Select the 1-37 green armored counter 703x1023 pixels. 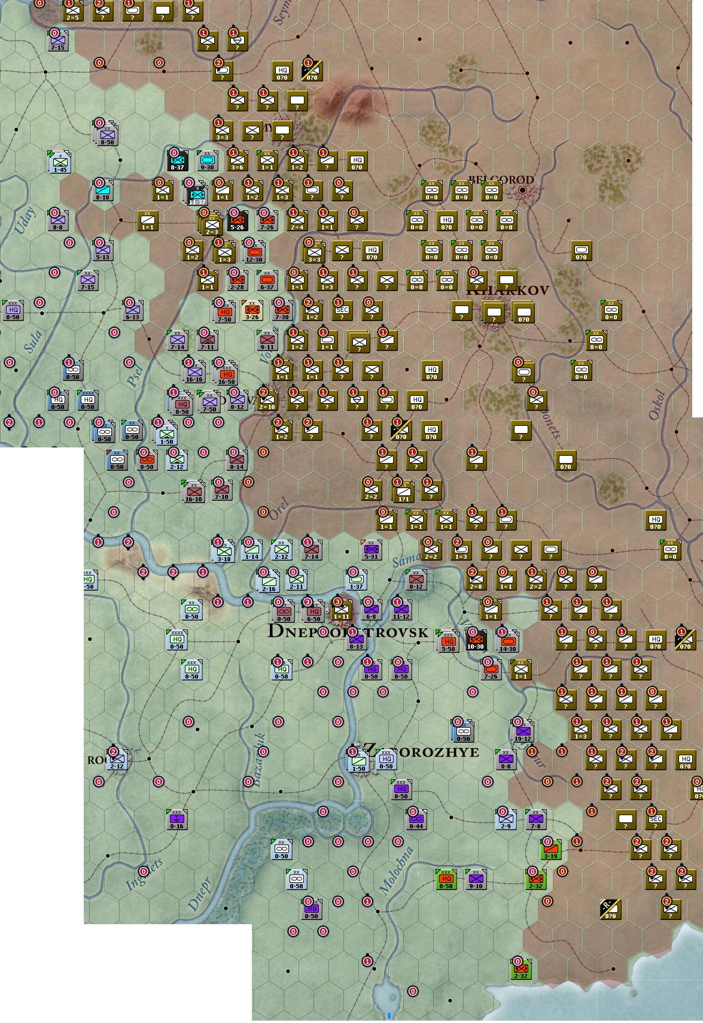(357, 579)
